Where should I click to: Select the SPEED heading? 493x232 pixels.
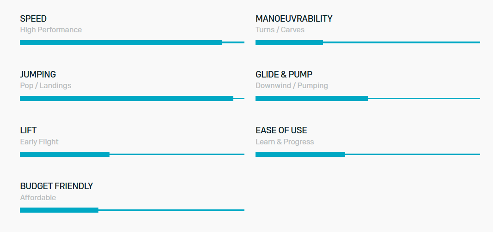[x=33, y=19]
